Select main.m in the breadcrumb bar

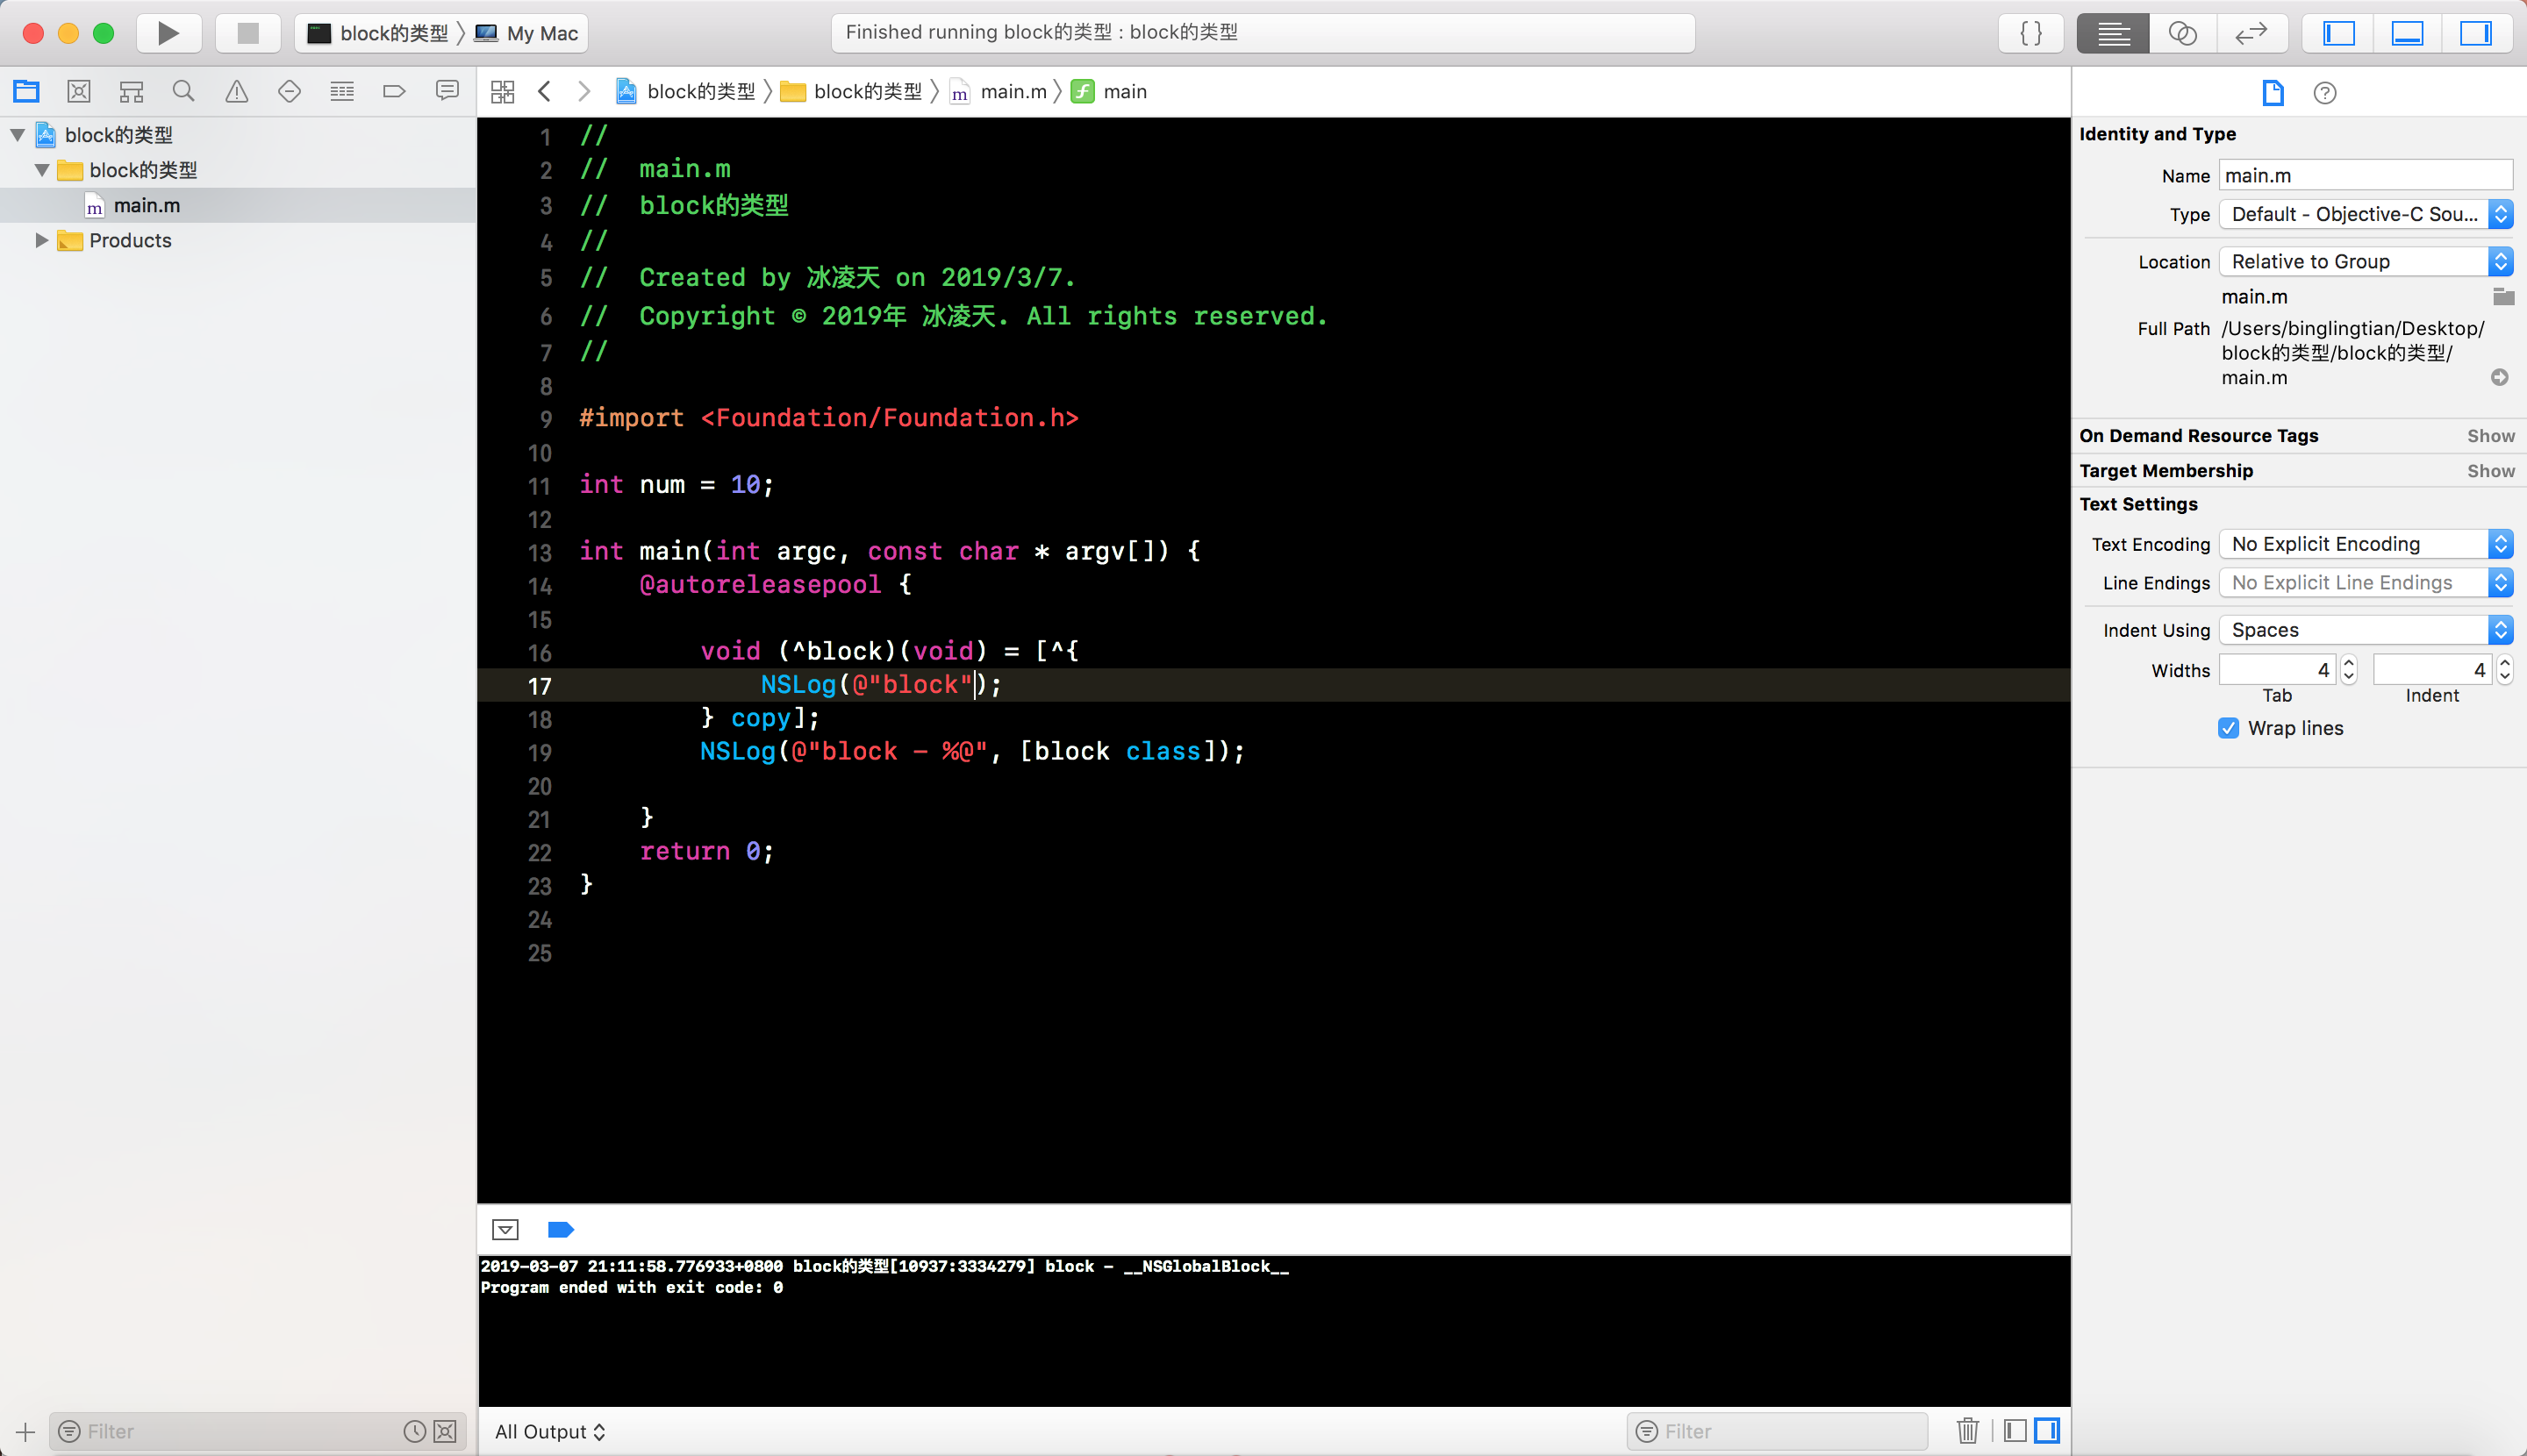click(x=1013, y=92)
